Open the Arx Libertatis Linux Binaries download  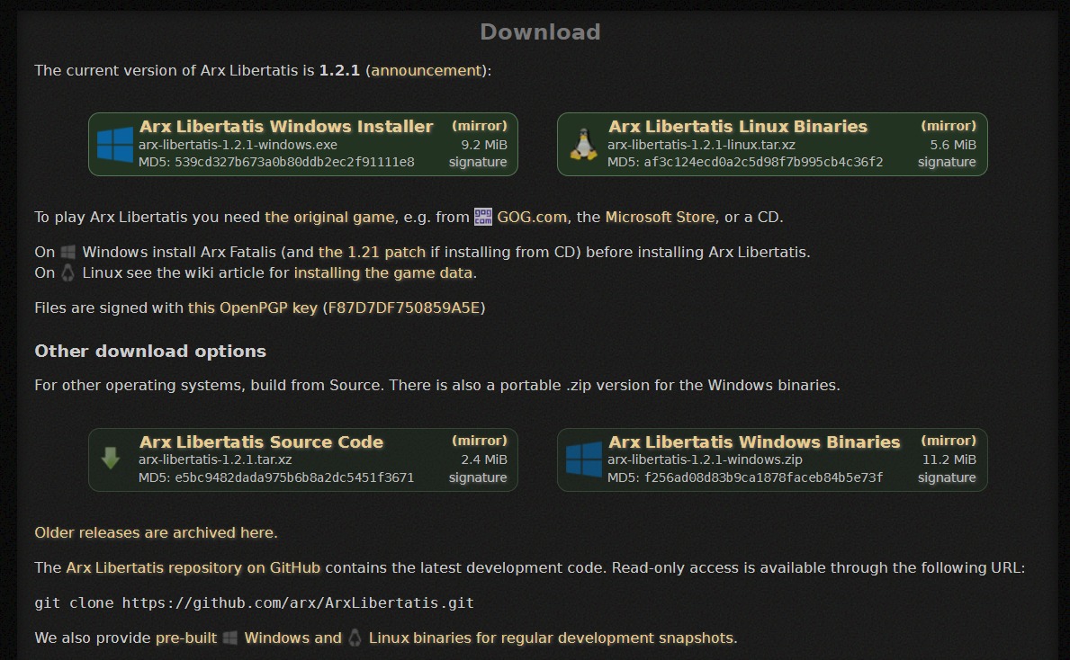point(738,127)
